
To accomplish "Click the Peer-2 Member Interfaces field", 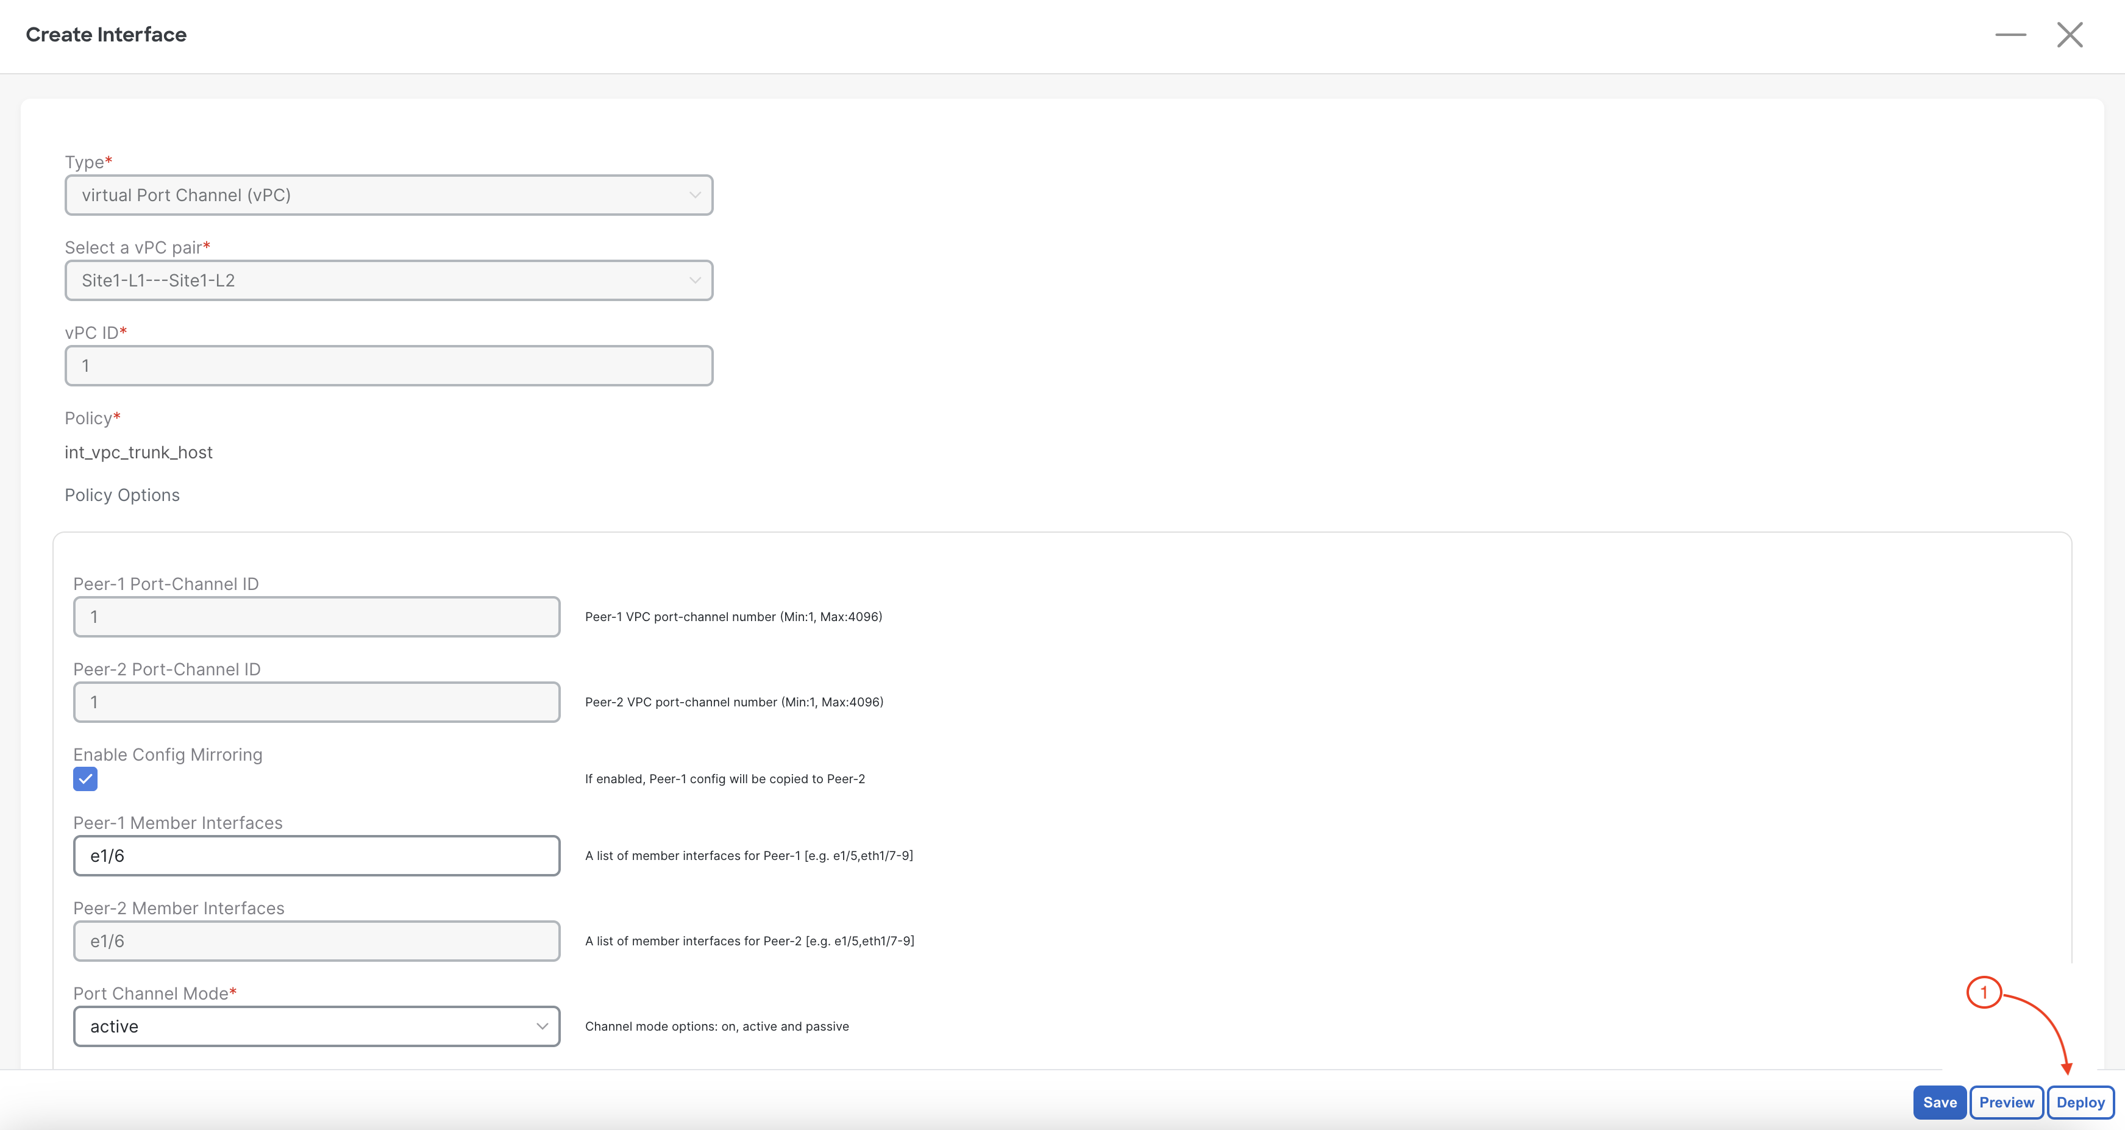I will pyautogui.click(x=317, y=941).
